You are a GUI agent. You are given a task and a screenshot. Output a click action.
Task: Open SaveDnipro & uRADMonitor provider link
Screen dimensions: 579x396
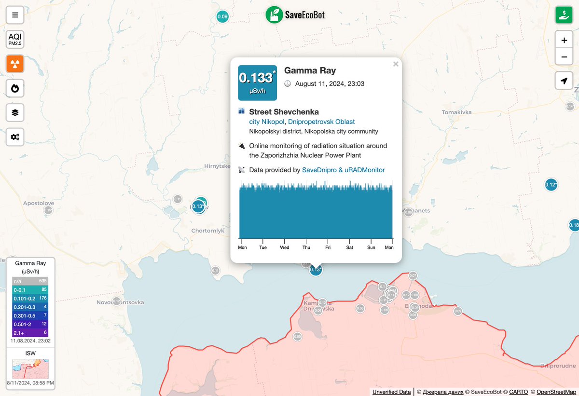pyautogui.click(x=344, y=170)
